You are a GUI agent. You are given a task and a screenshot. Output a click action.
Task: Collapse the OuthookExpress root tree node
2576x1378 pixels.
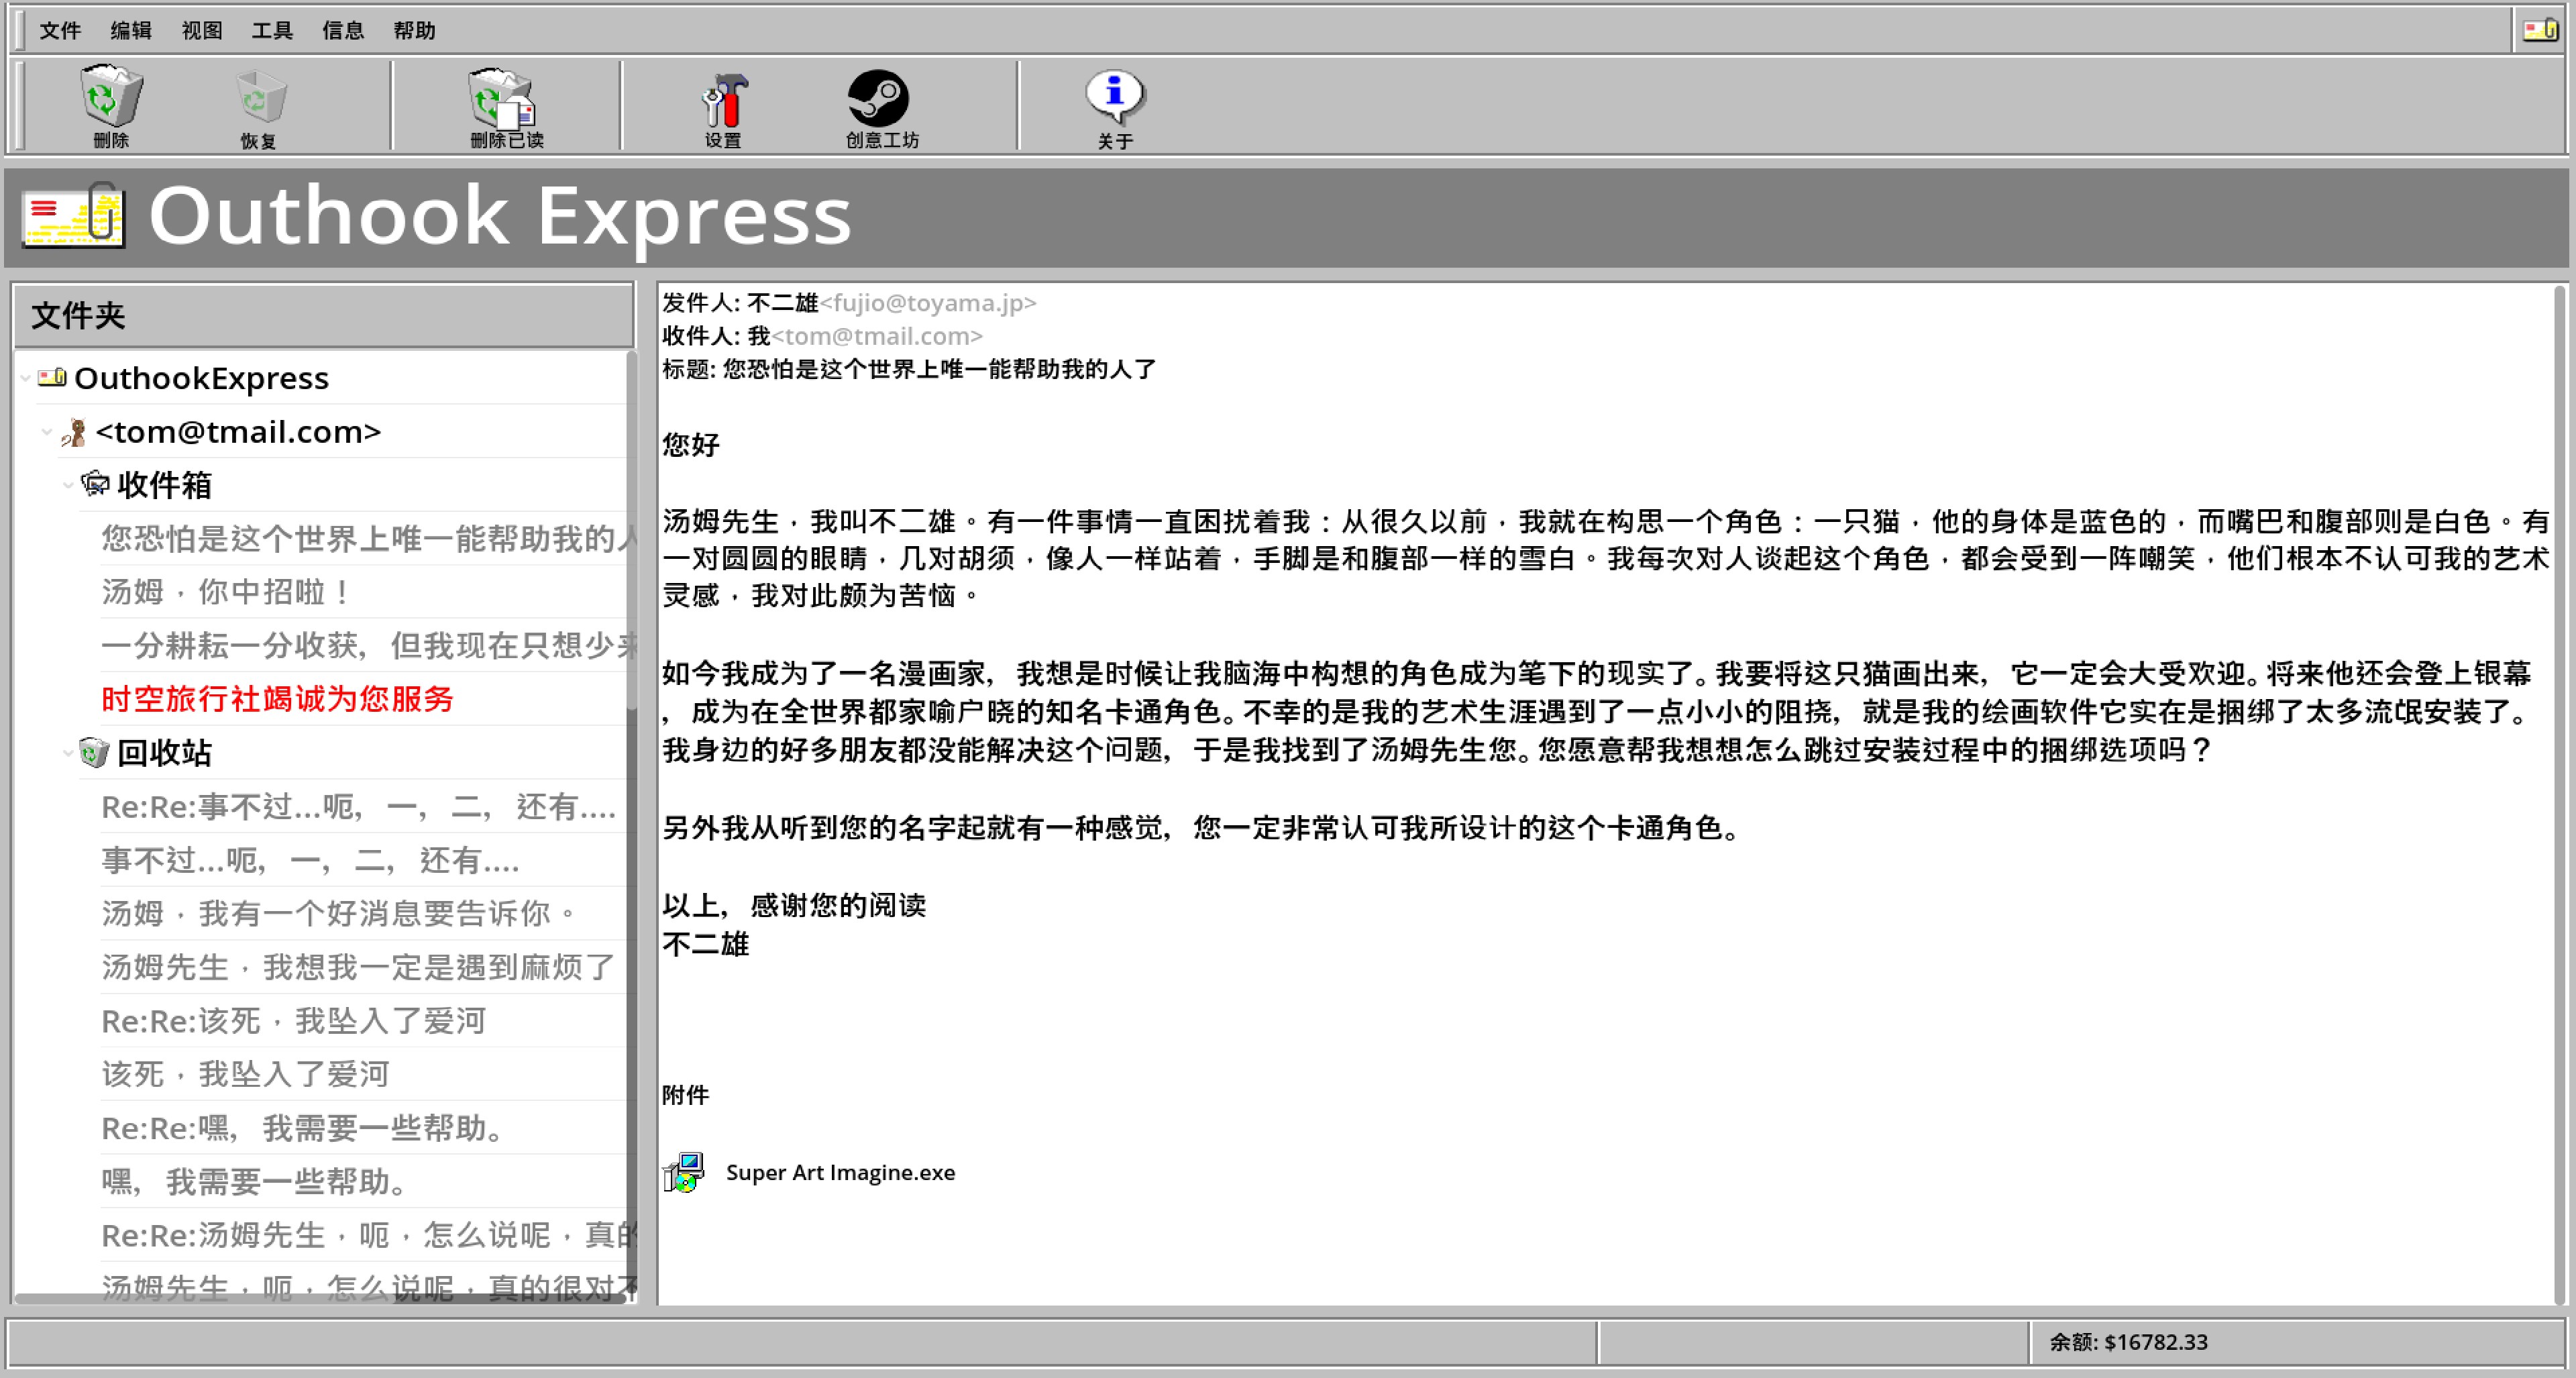(25, 378)
